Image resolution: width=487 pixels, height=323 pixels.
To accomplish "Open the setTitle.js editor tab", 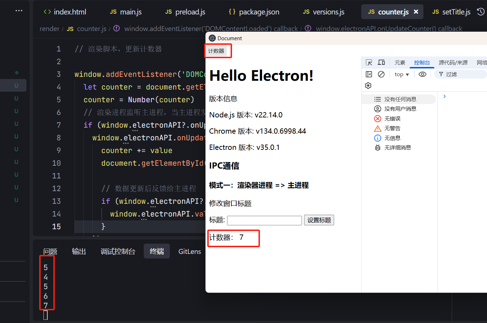I will (x=451, y=12).
